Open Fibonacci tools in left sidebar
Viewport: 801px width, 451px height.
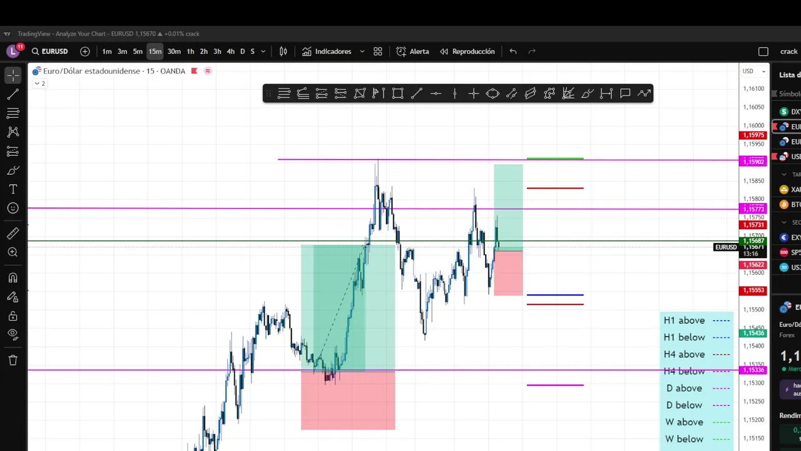[x=13, y=113]
